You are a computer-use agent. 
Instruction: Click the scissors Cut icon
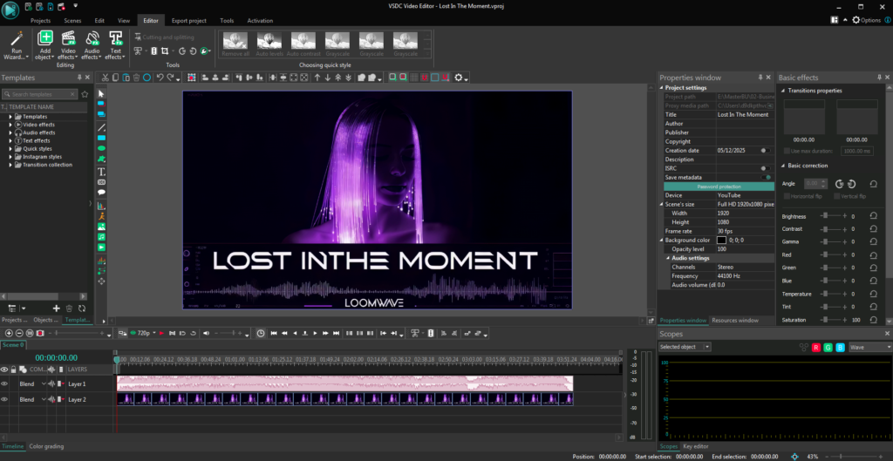click(106, 78)
